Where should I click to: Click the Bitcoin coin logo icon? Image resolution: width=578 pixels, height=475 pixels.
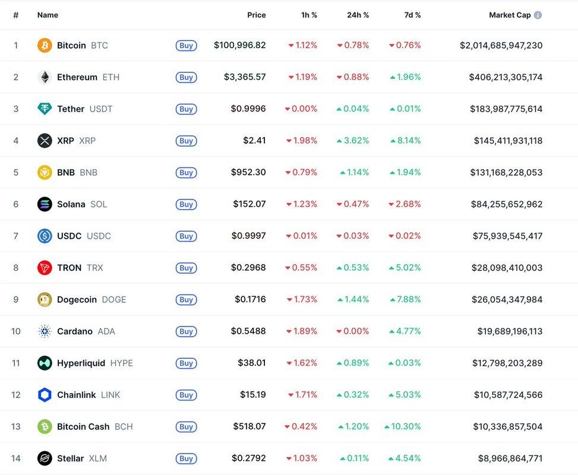[45, 45]
